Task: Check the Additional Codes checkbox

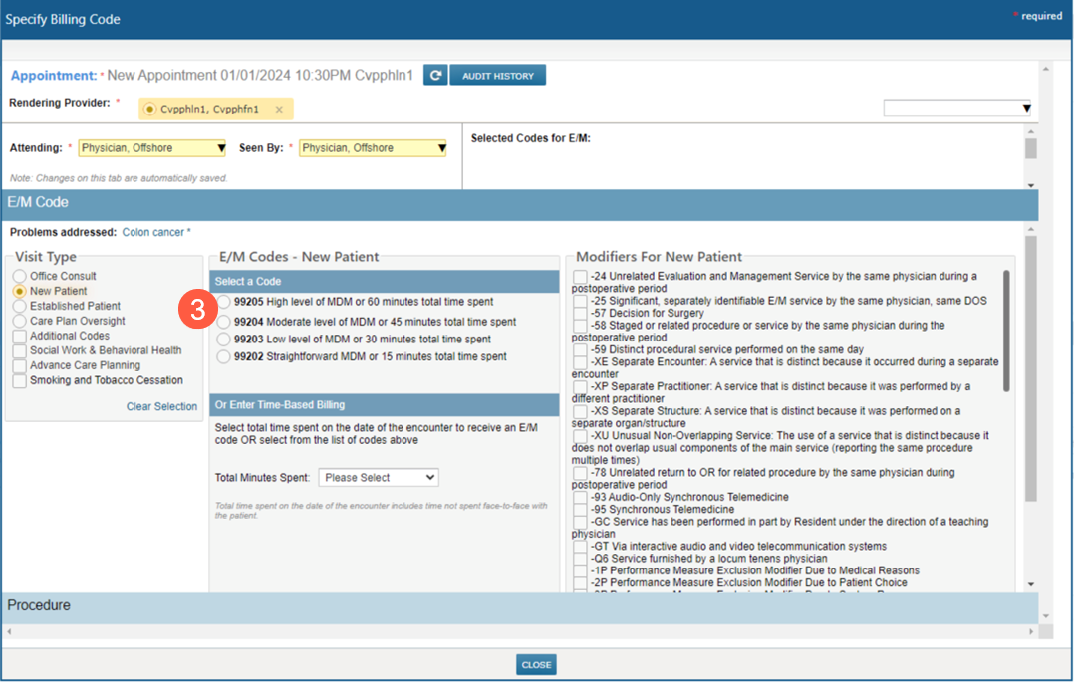Action: [19, 336]
